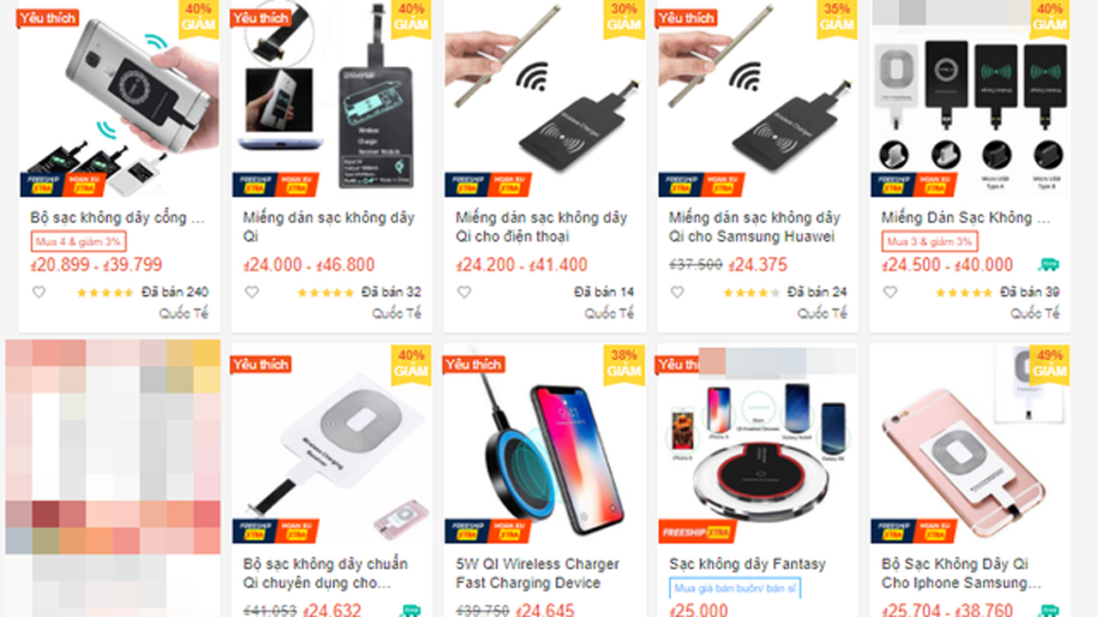1098x617 pixels.
Task: Open pink iPhone Qi charger product image
Action: (x=970, y=444)
